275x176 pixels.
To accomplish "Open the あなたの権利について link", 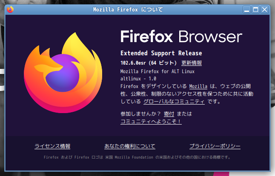I will pyautogui.click(x=130, y=146).
